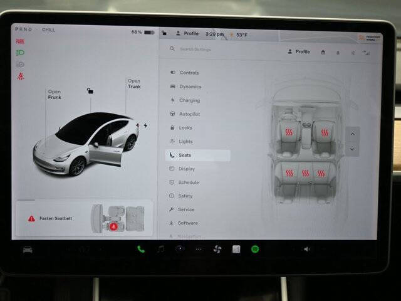Tap the 3:29 pm clock
Image resolution: width=401 pixels, height=301 pixels.
214,34
